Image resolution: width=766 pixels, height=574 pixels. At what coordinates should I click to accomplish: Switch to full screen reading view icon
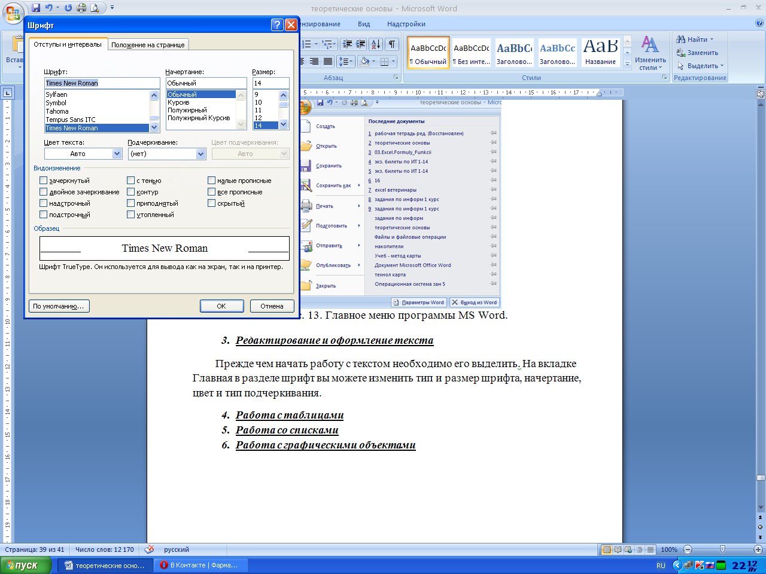click(x=618, y=549)
